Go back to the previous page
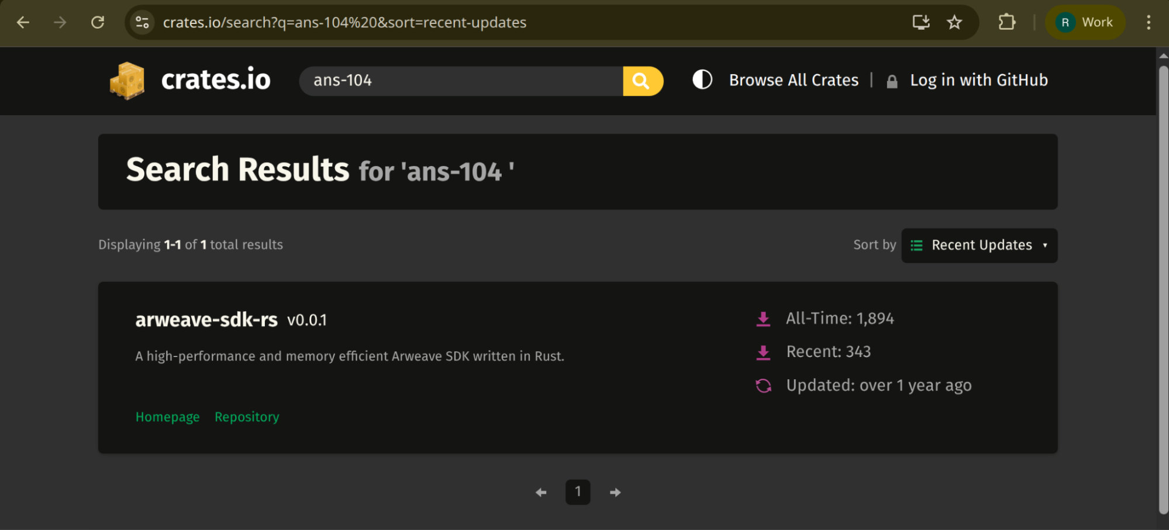 (23, 22)
